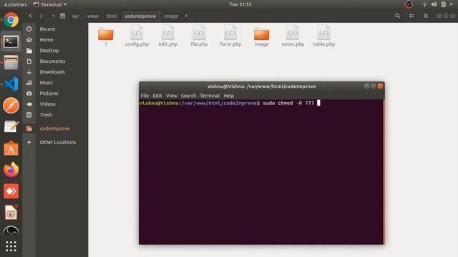The height and width of the screenshot is (257, 458).
Task: Go forward in file manager
Action: (x=42, y=16)
